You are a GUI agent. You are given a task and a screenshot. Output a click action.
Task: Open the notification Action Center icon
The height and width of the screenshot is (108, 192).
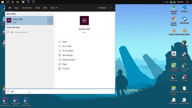187,2
